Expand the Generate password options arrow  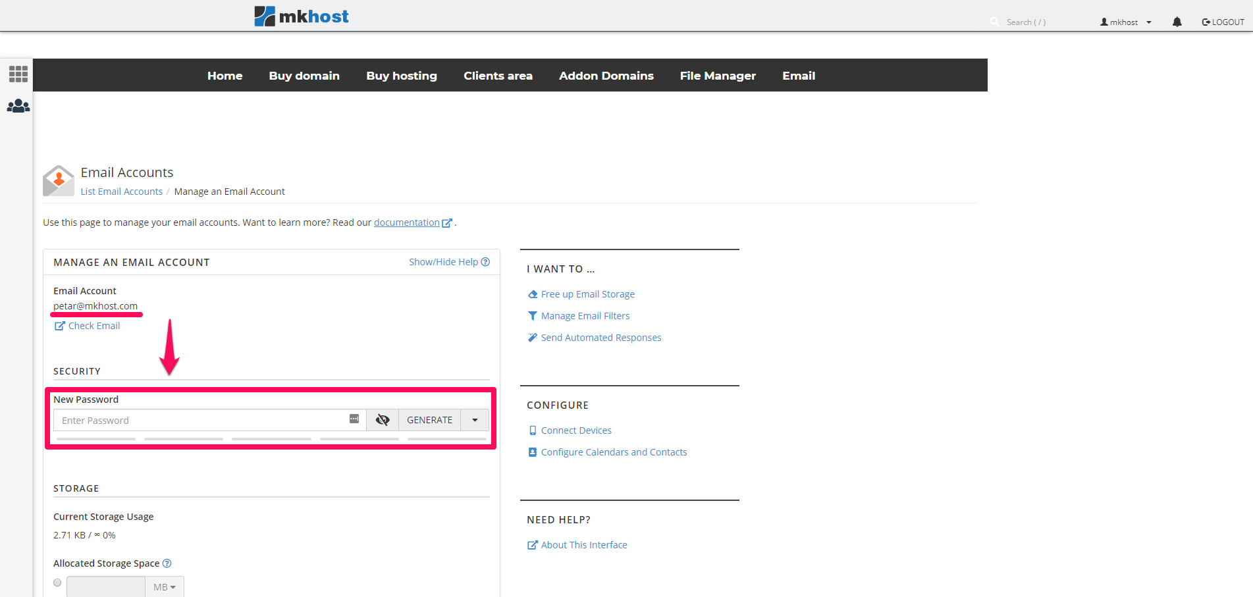click(x=475, y=420)
